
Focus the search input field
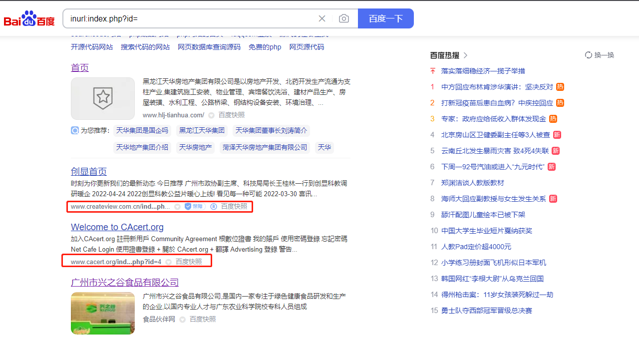189,18
